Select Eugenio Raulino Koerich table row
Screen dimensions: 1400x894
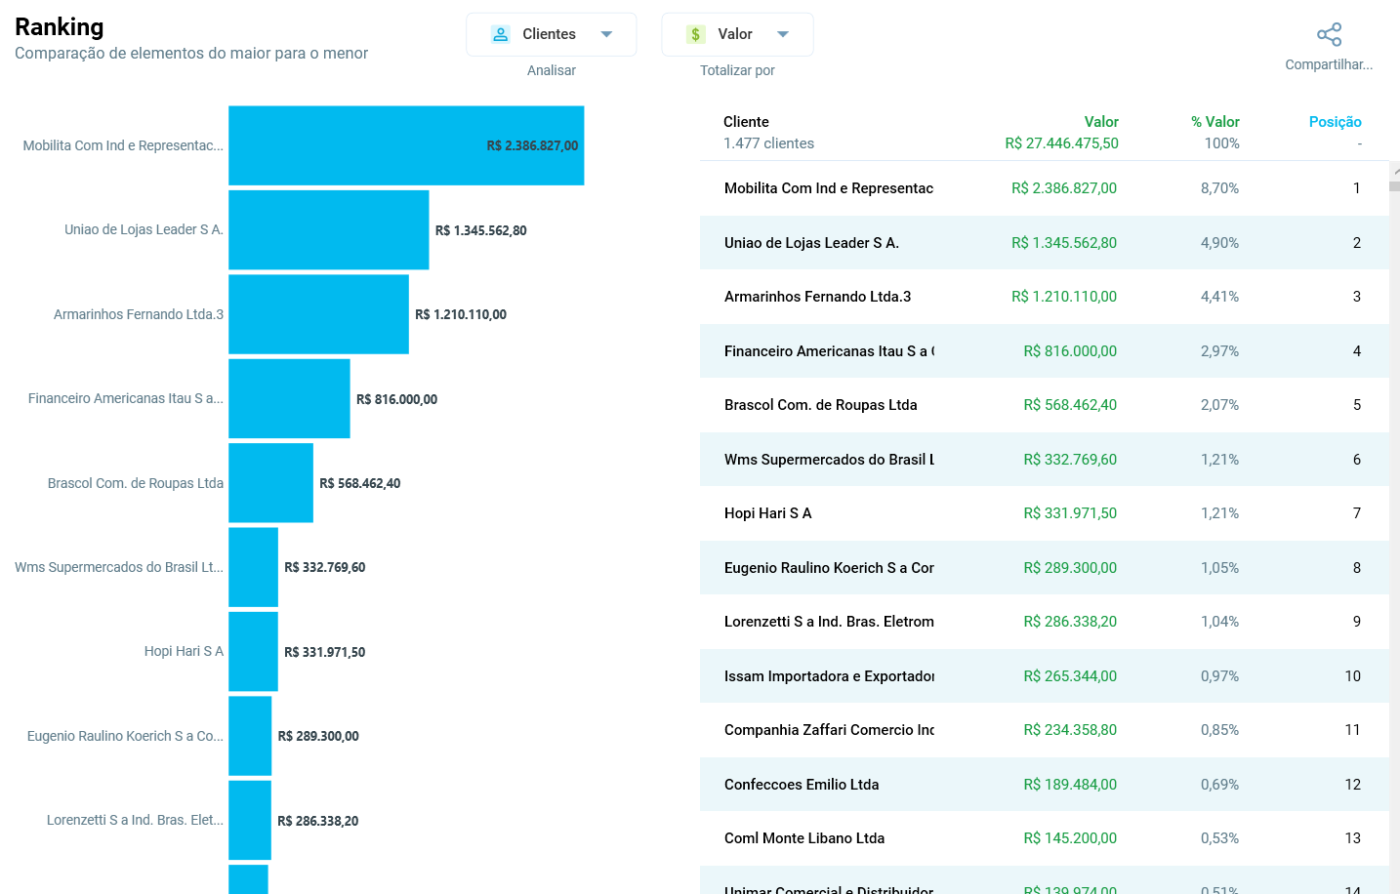(x=1044, y=568)
